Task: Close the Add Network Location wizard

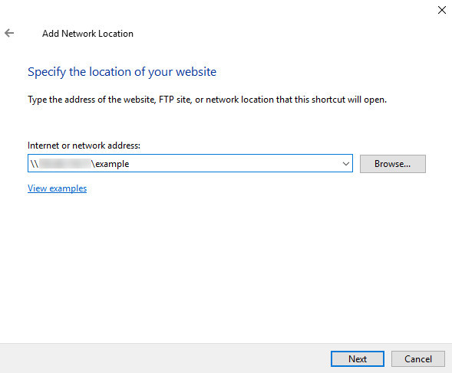Action: (x=441, y=10)
